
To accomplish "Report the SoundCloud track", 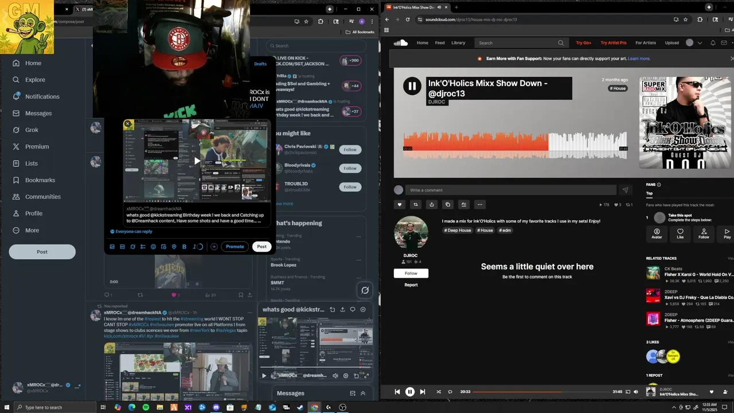I will [411, 285].
